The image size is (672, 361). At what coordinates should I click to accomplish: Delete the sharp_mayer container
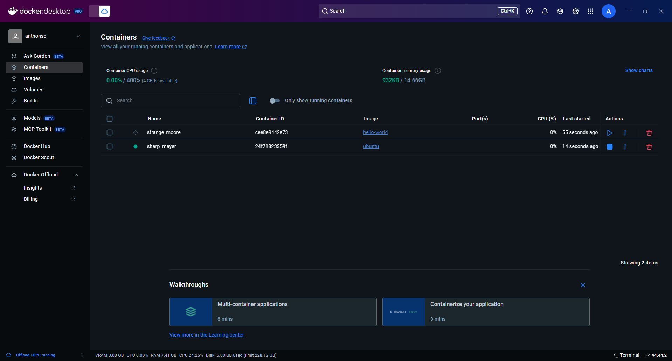(649, 147)
